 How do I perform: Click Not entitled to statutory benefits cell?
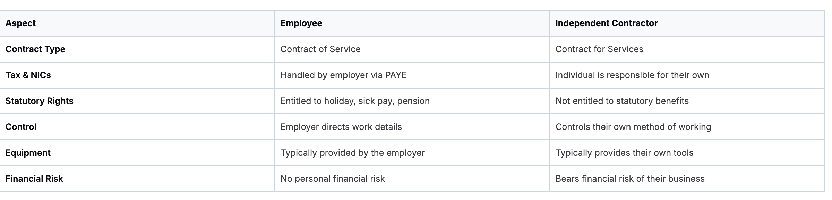click(x=622, y=101)
